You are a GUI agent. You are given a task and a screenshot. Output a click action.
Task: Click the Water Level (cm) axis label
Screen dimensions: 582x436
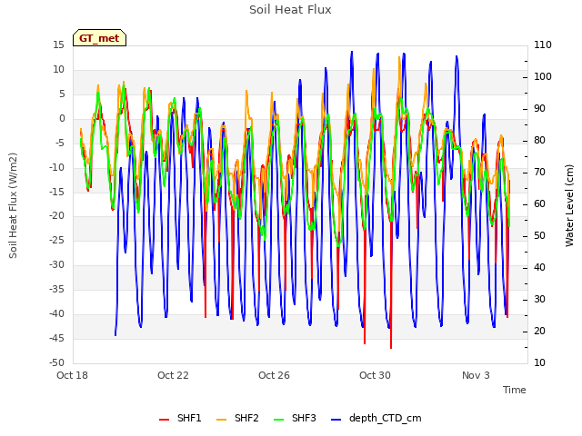coord(569,206)
